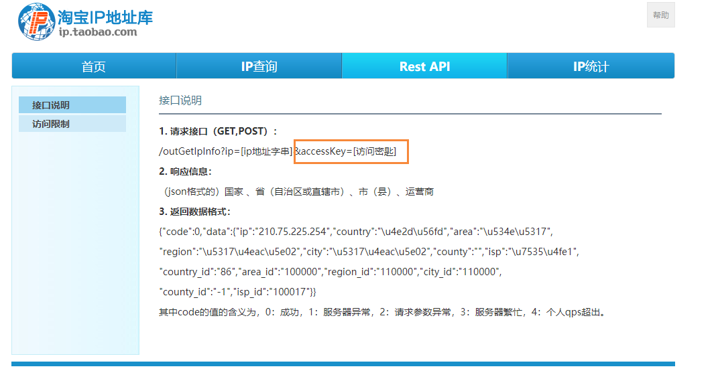Click the '/outGetIpInfo?ip=[ip地址字串]' URL text
Viewport: 716px width, 381px height.
coord(225,151)
